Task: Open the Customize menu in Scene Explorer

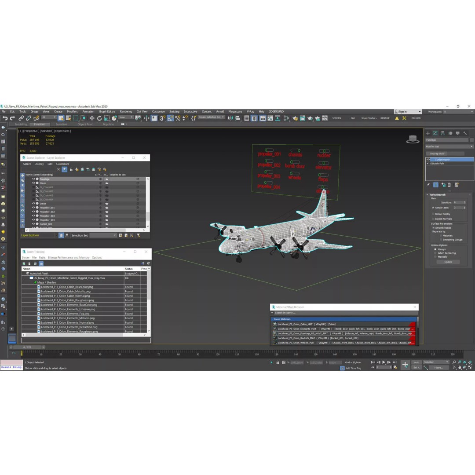Action: click(x=63, y=164)
